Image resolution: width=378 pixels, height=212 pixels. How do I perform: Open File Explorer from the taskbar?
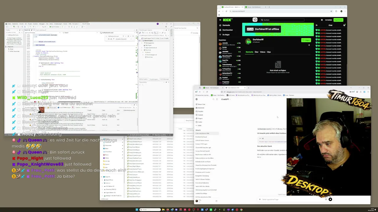coord(163,210)
